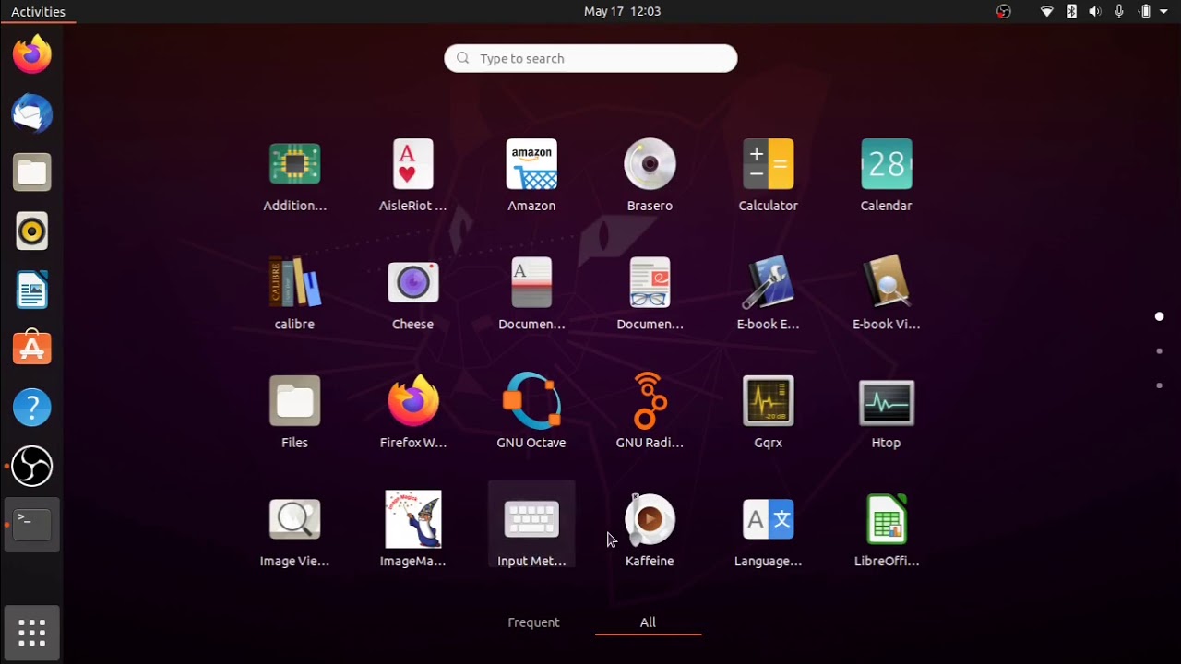Image resolution: width=1181 pixels, height=664 pixels.
Task: Open Cheese webcam app
Action: click(412, 283)
